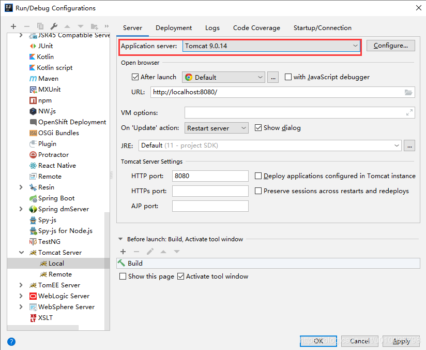Enable with JavaScript debugger checkbox

(288, 77)
